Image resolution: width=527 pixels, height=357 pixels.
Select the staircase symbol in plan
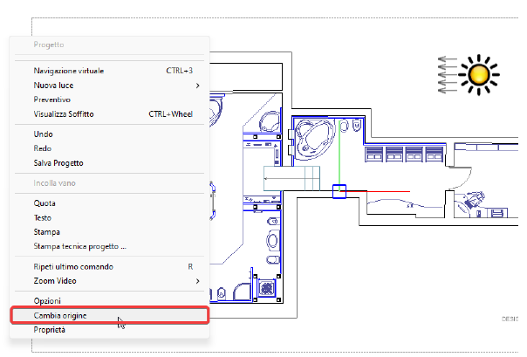tap(291, 178)
